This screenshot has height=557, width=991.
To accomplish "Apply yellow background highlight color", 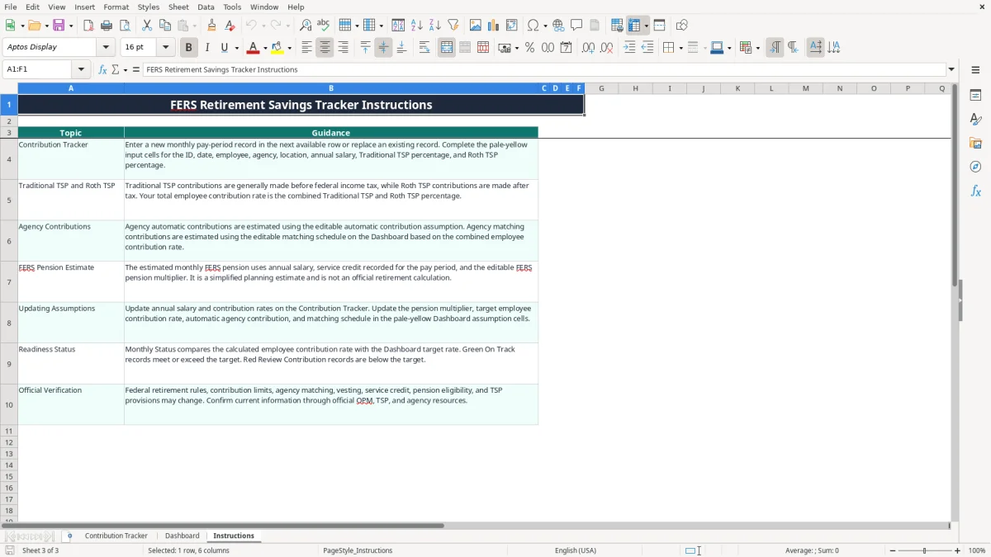I will (x=277, y=48).
